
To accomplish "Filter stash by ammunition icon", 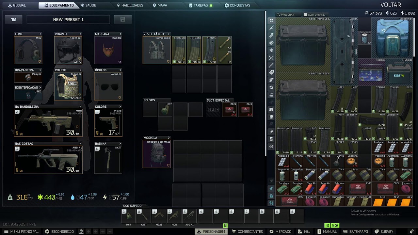I will 271,43.
